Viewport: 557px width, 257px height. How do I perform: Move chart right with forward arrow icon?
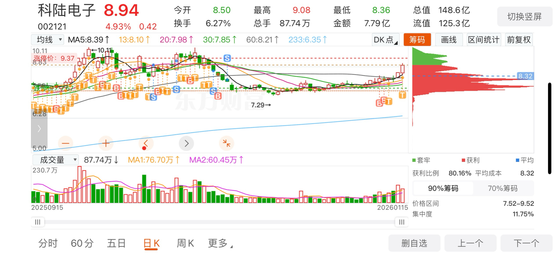click(187, 143)
